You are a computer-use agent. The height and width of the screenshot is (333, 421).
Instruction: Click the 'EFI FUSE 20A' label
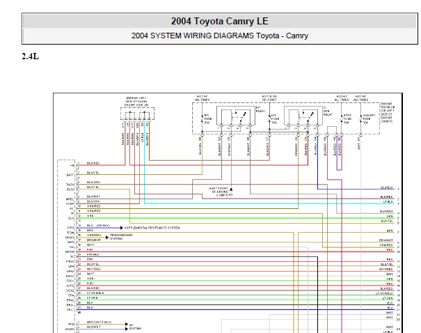click(x=207, y=119)
